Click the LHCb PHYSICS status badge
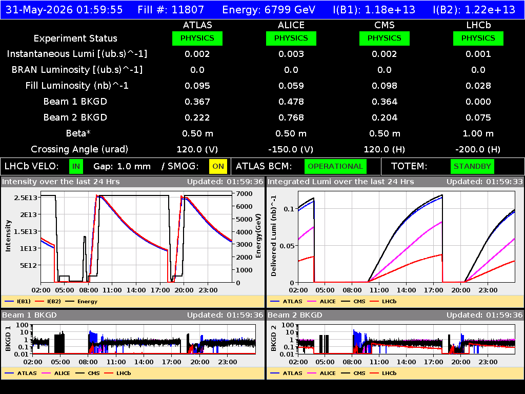 point(478,38)
